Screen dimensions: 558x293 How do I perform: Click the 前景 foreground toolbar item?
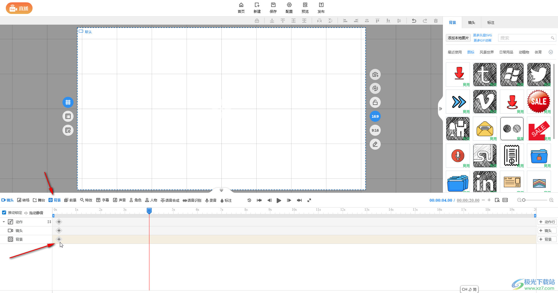[x=70, y=200]
